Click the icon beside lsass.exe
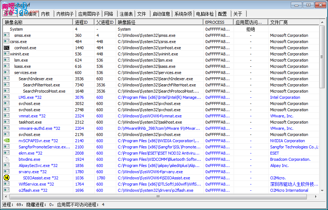The image size is (328, 210). 7,66
